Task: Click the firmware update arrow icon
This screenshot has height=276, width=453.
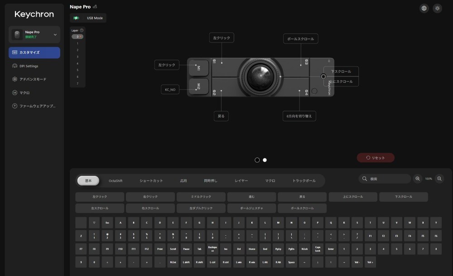Action: [x=15, y=106]
